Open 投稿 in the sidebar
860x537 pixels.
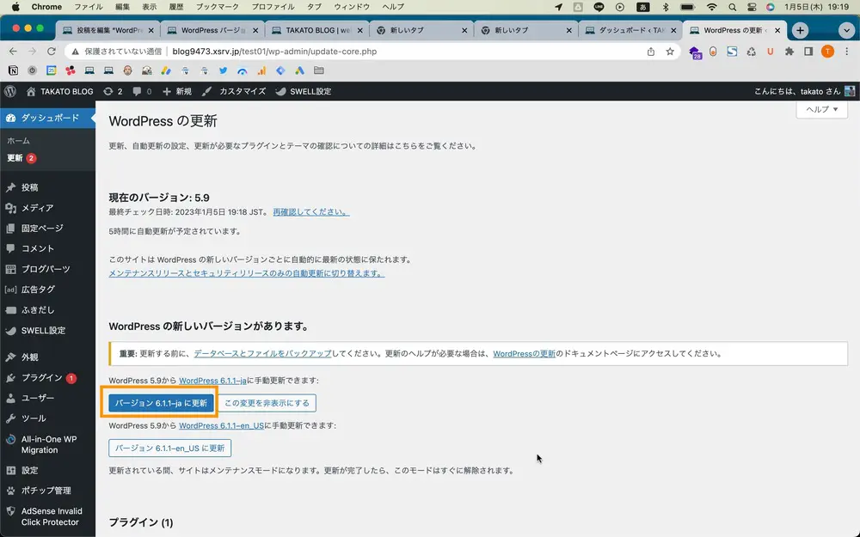point(47,187)
